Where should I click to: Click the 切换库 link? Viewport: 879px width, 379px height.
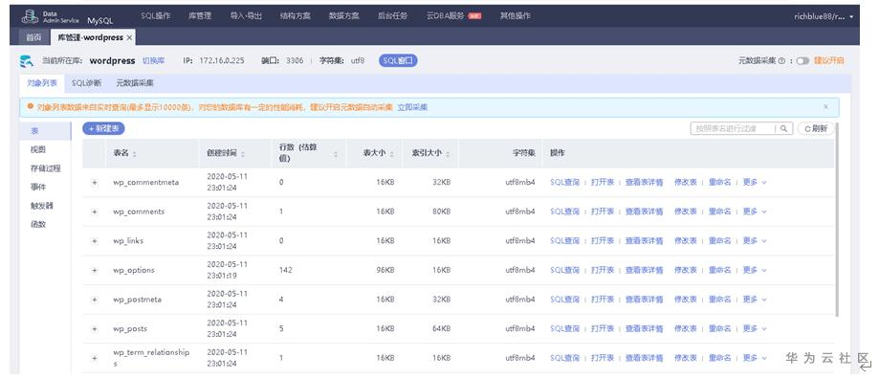pos(153,60)
